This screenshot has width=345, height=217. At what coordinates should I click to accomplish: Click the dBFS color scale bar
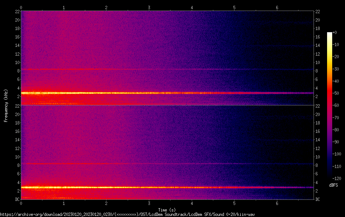tap(330, 106)
